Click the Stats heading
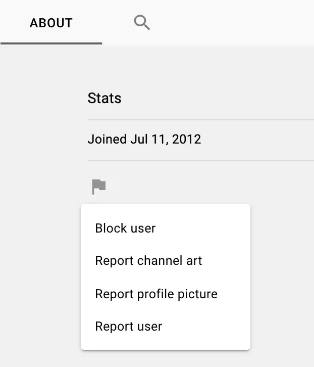 tap(104, 98)
